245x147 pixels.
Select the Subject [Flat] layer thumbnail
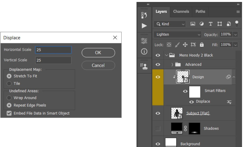(x=177, y=113)
